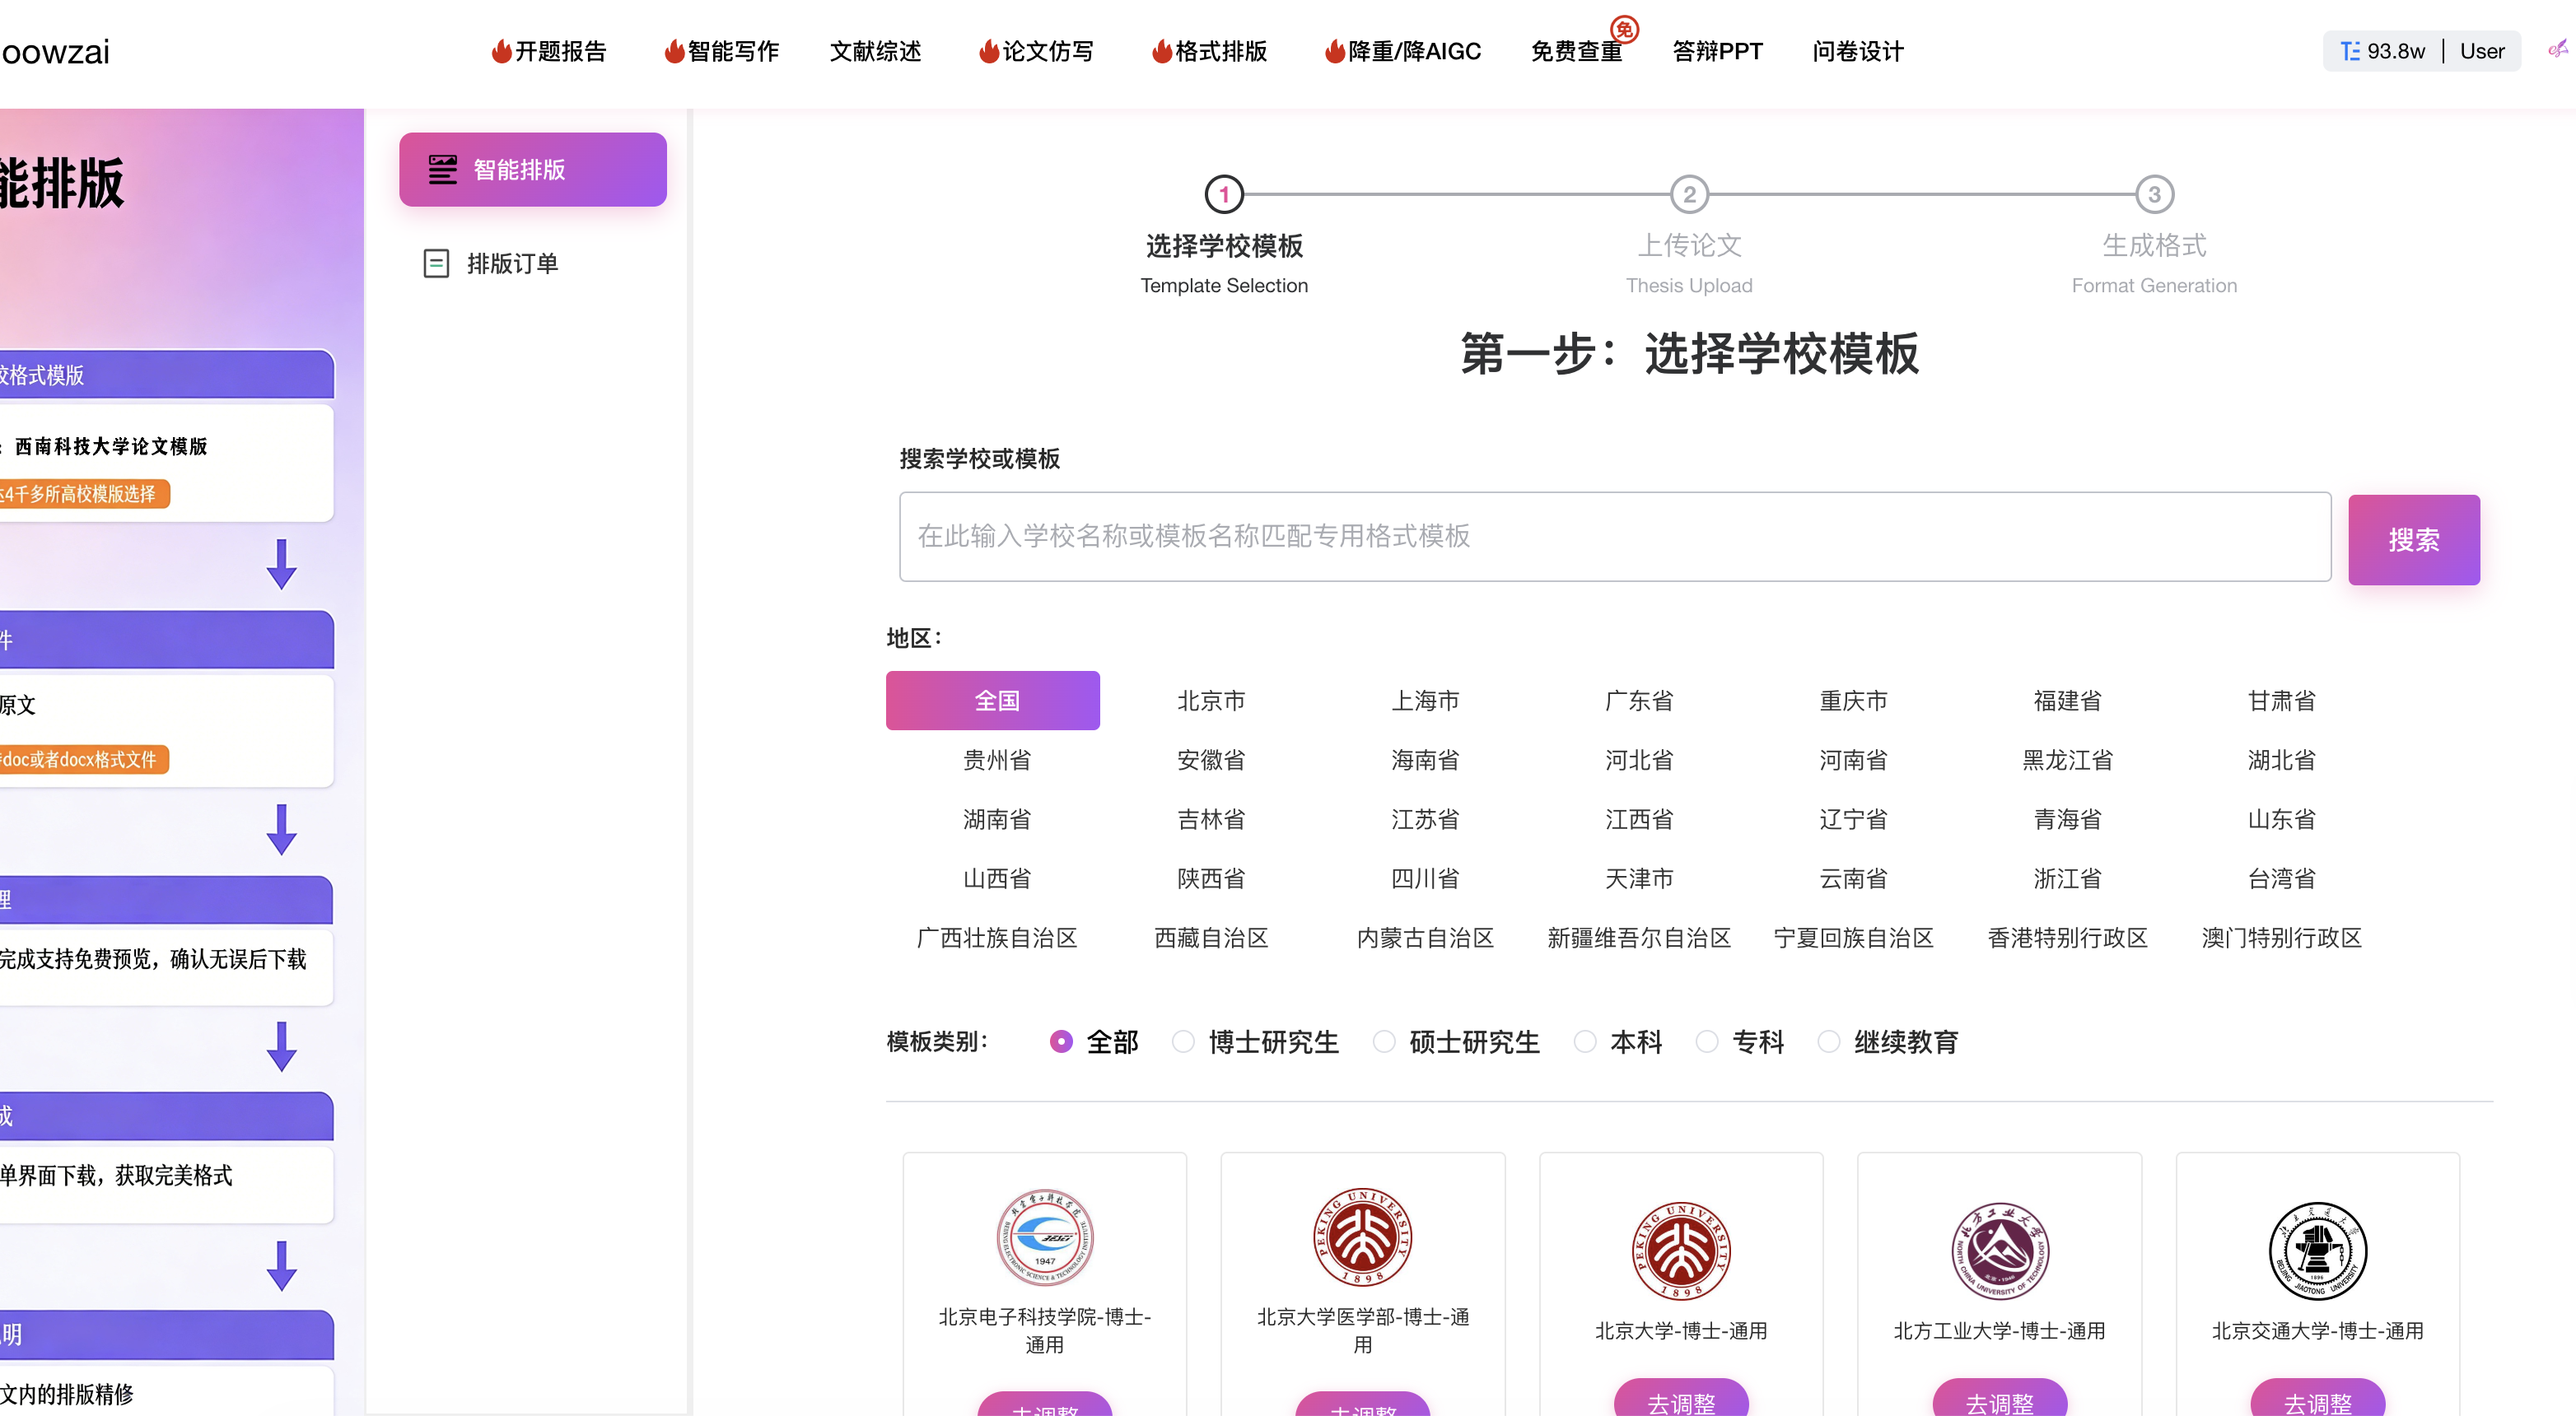Screen dimensions: 2576x1416
Task: Select the 全国 region filter
Action: click(993, 700)
